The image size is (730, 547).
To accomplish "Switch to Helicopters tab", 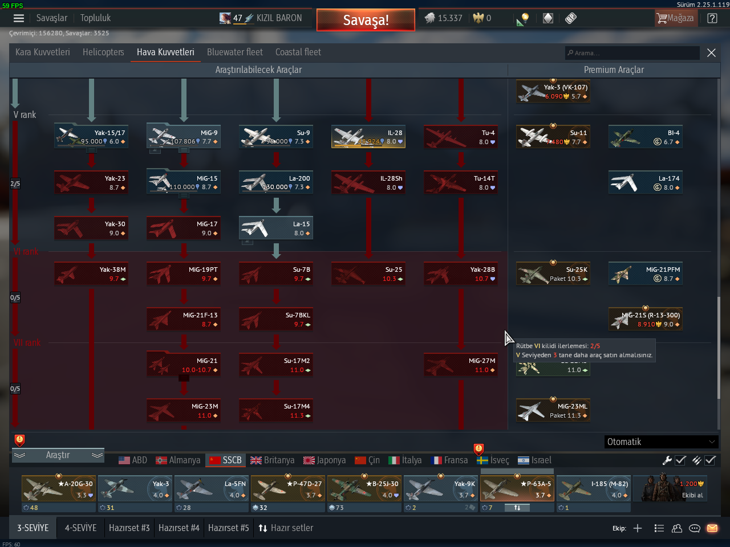I will [x=103, y=52].
